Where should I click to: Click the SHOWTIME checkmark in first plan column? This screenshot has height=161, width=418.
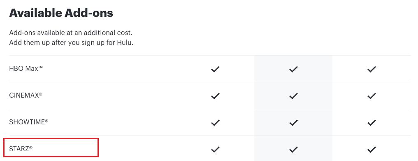pos(215,123)
